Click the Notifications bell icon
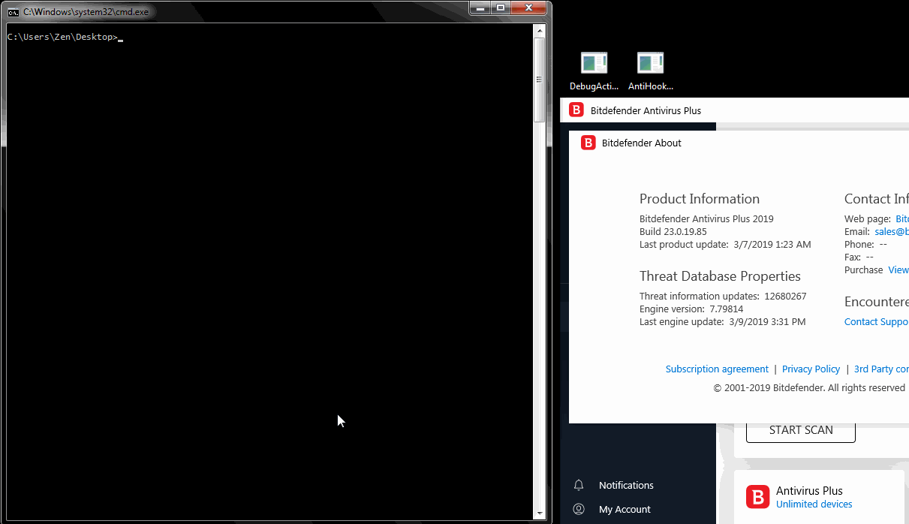Screen dimensions: 909x524 point(579,485)
